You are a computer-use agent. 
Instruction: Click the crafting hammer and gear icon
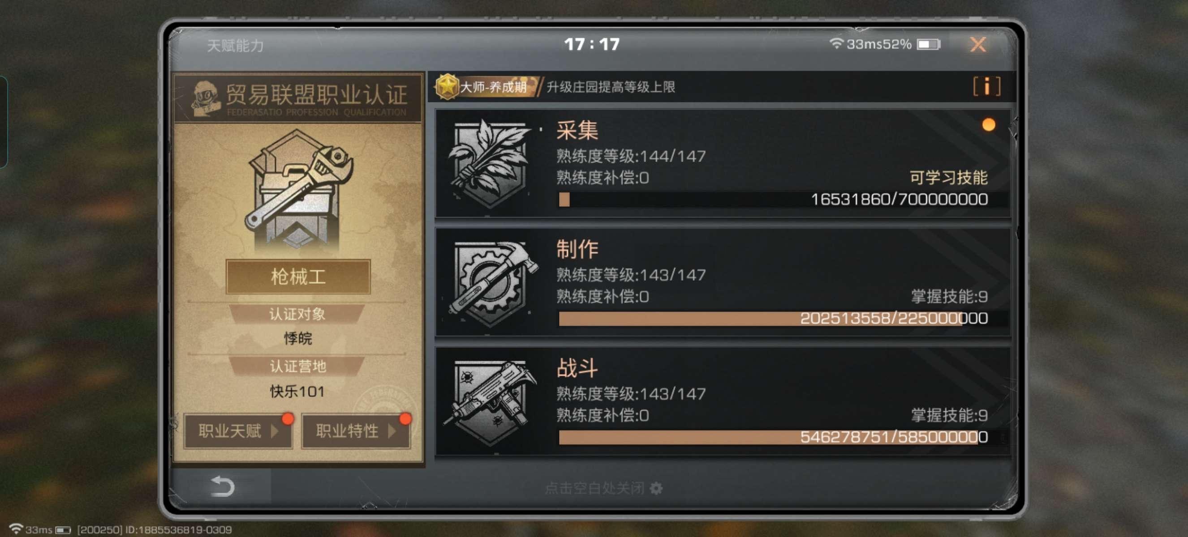coord(491,283)
